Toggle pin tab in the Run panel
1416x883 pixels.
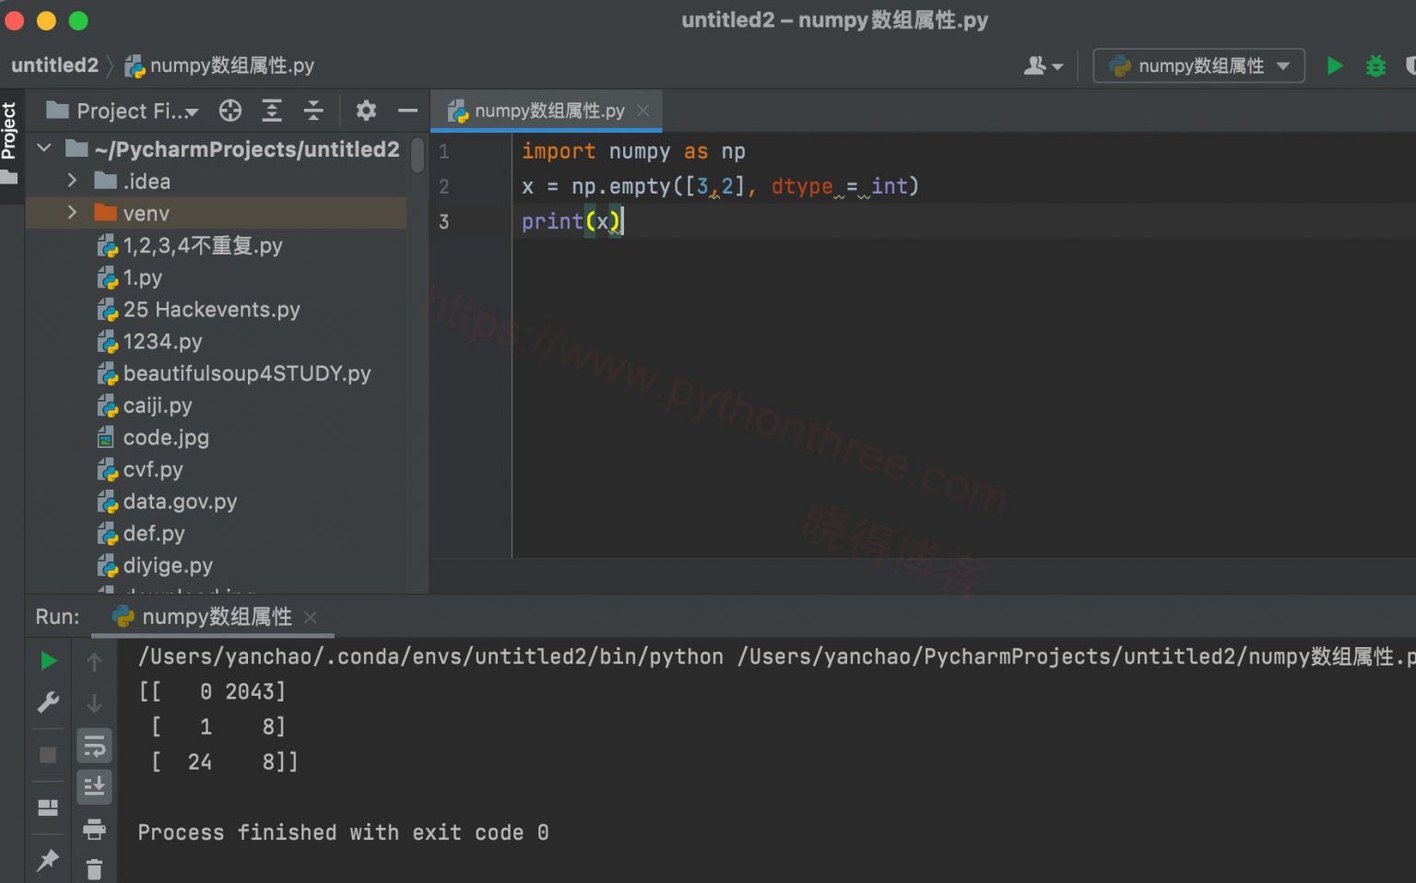pyautogui.click(x=48, y=860)
